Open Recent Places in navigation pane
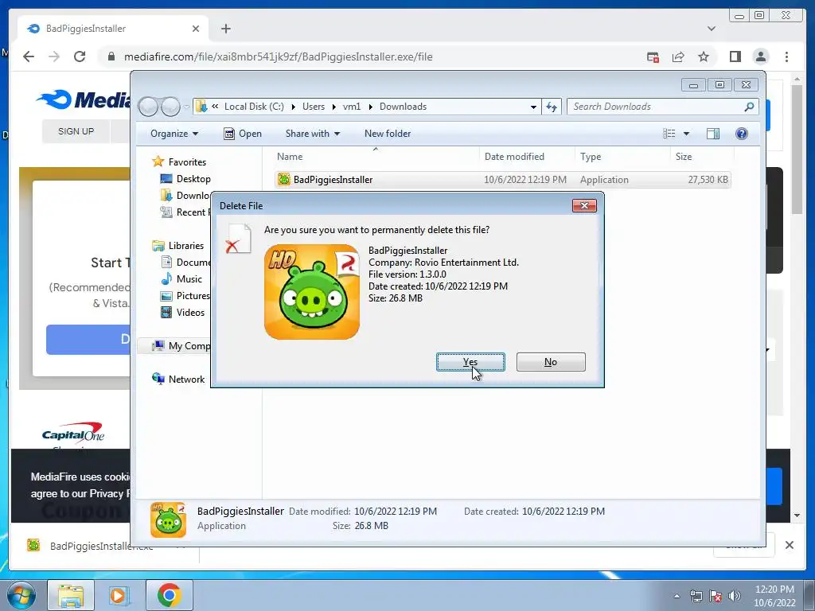Image resolution: width=815 pixels, height=611 pixels. coord(185,212)
